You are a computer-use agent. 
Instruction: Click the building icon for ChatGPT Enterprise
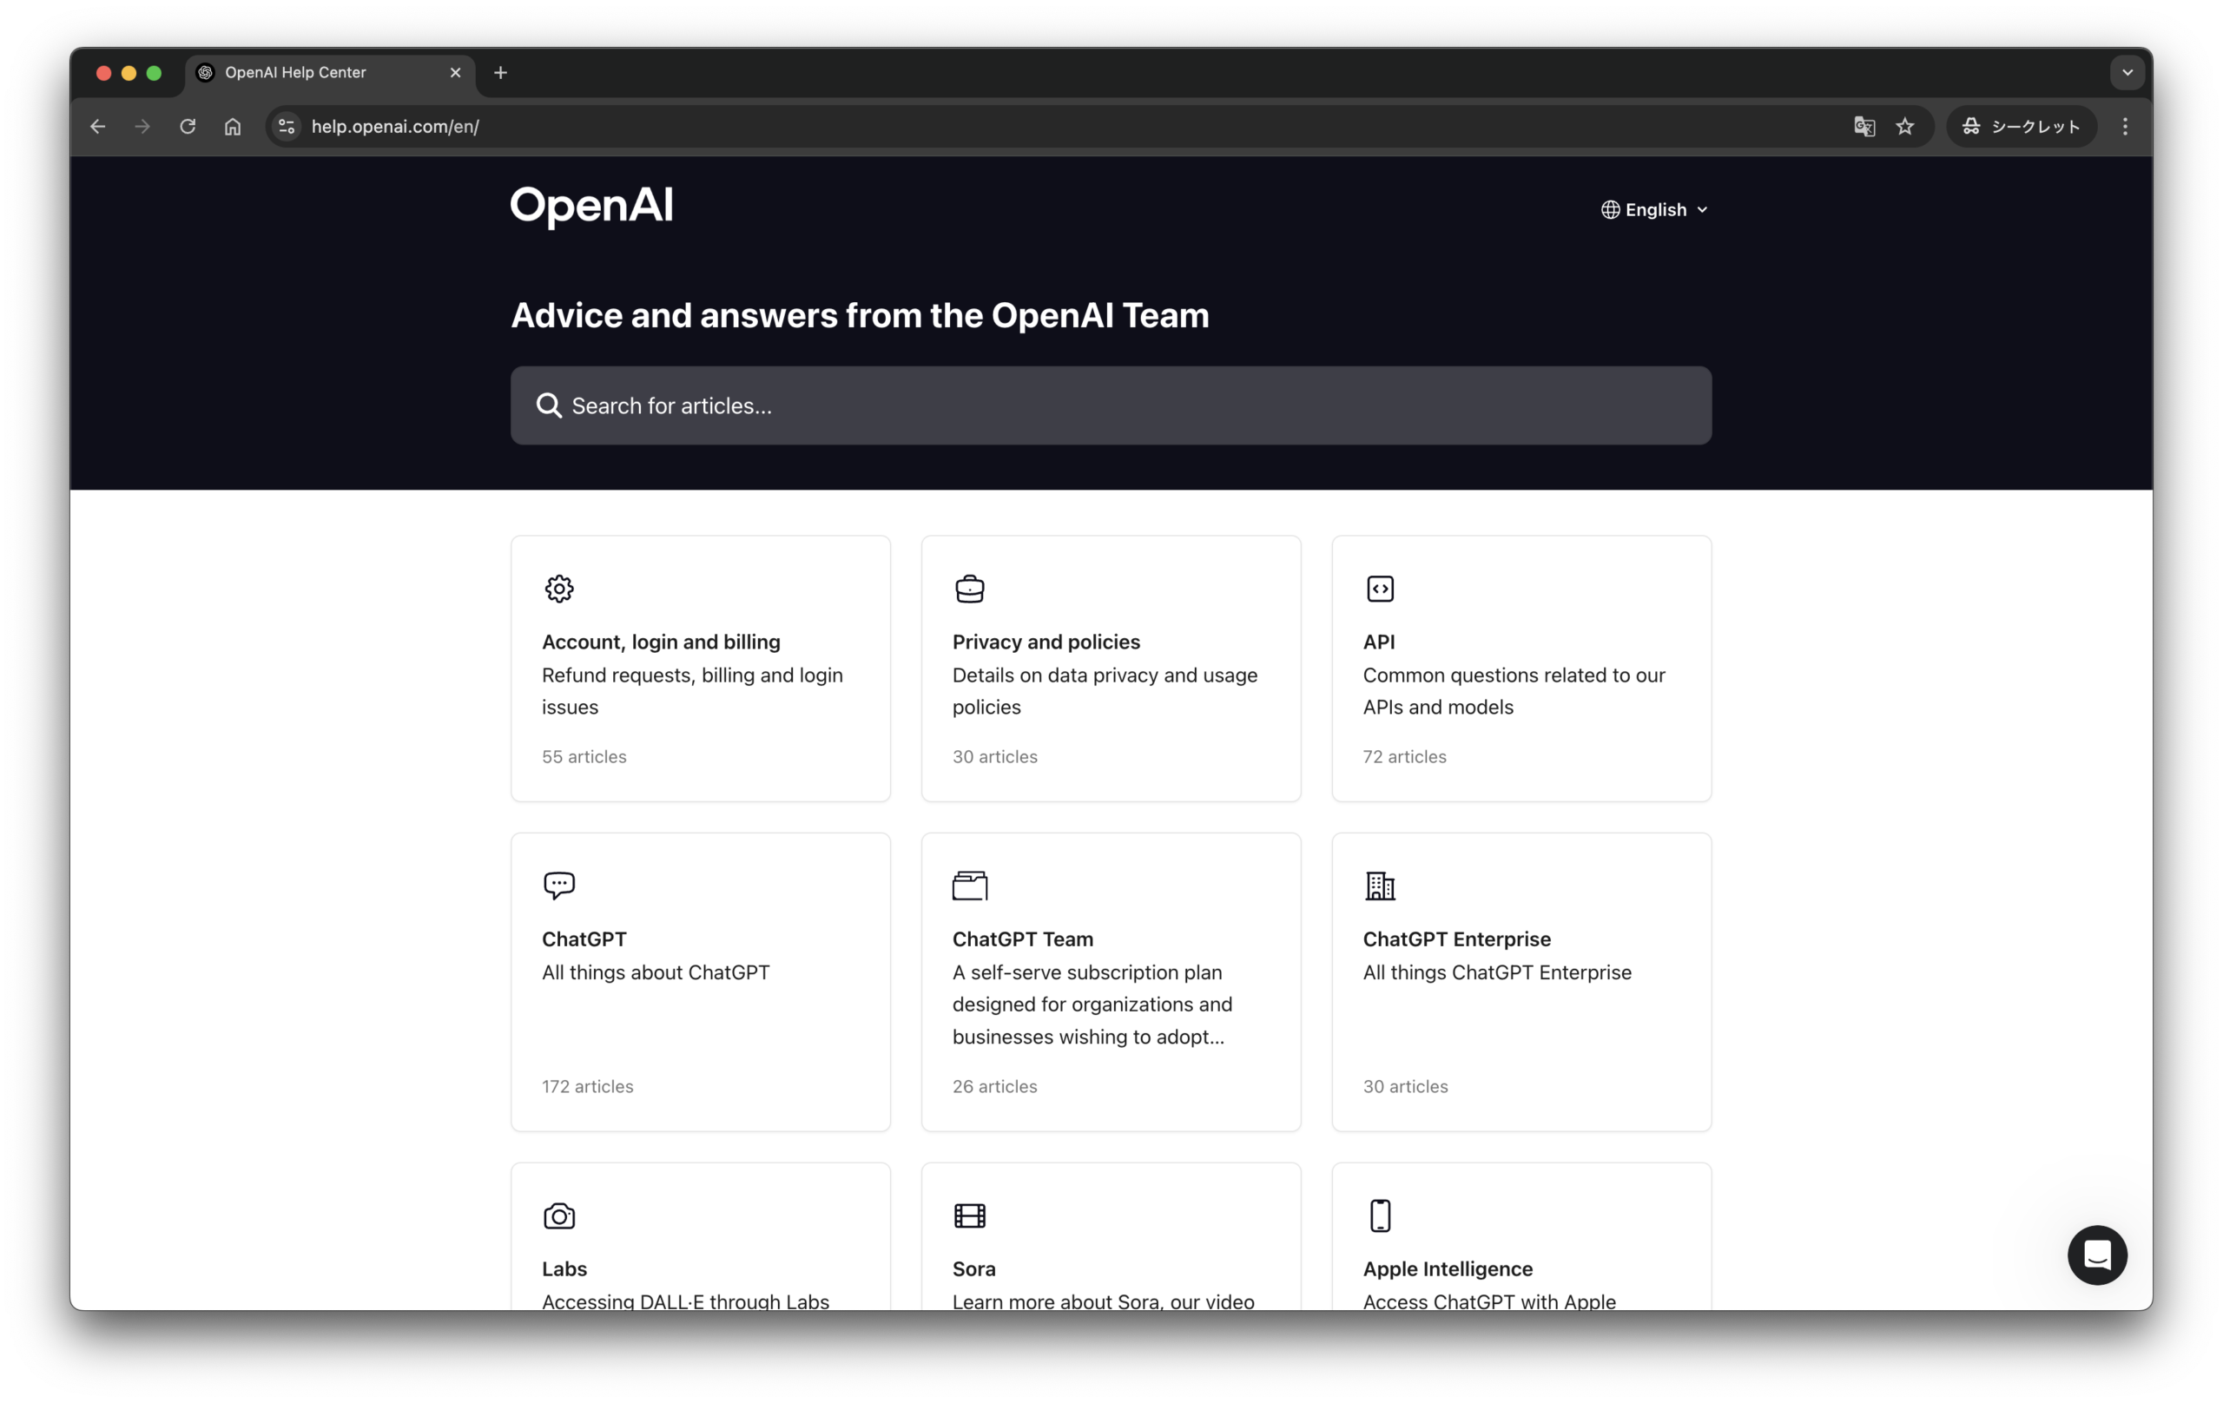1379,886
